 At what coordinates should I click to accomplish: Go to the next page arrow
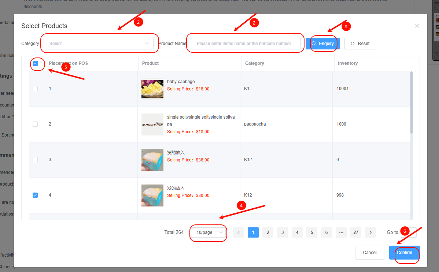click(x=370, y=232)
